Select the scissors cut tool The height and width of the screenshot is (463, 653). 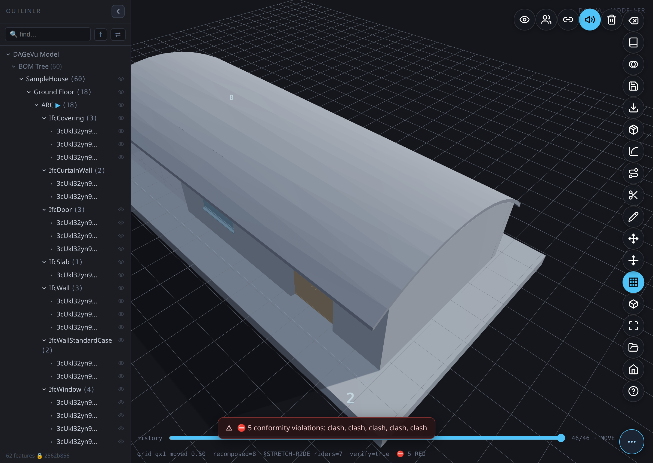(x=633, y=195)
